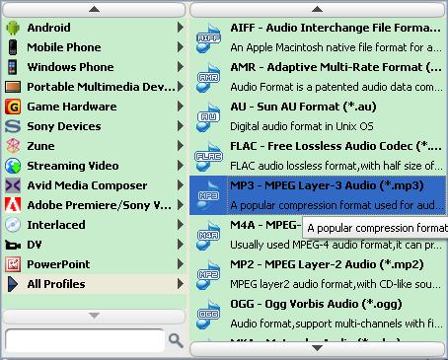This screenshot has width=448, height=360.
Task: Click the FLAC music note icon
Action: (x=208, y=157)
